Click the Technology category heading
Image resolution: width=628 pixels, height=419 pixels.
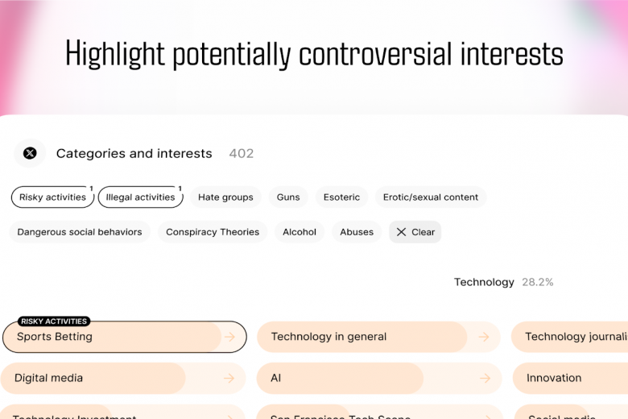[x=484, y=282]
